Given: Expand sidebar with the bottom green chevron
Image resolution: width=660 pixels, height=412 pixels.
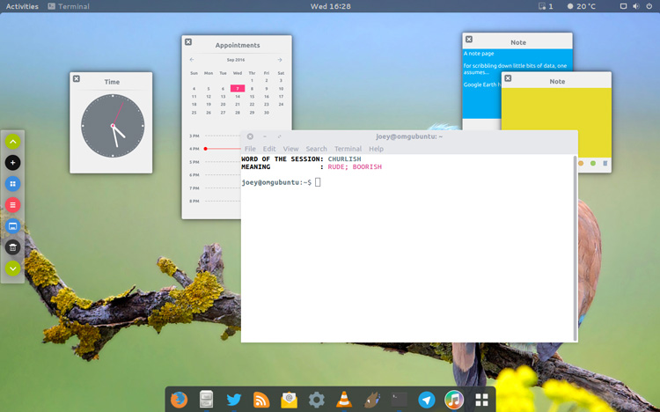Looking at the screenshot, I should click(x=13, y=269).
